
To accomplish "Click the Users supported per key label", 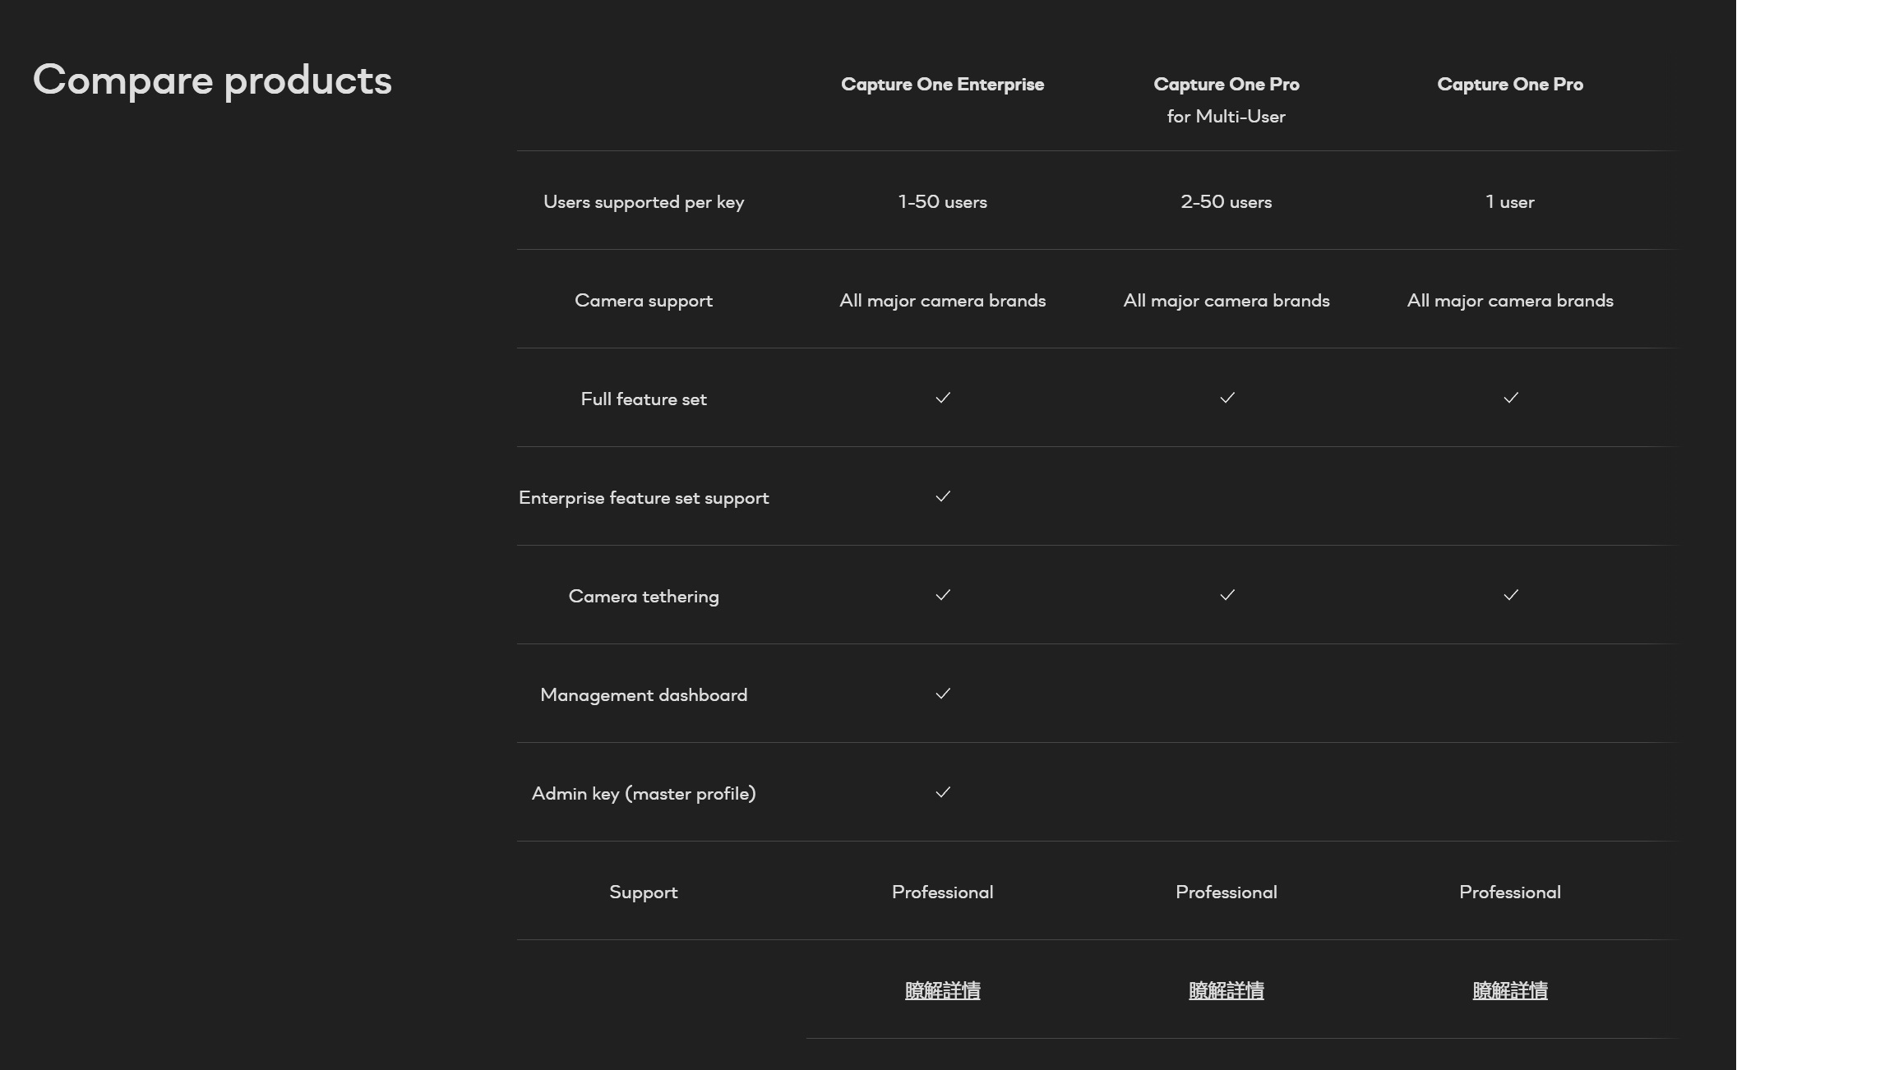I will point(644,202).
